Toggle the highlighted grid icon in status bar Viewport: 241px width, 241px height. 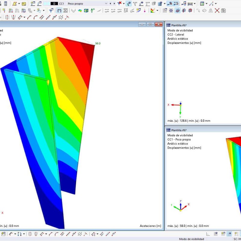click(229, 234)
